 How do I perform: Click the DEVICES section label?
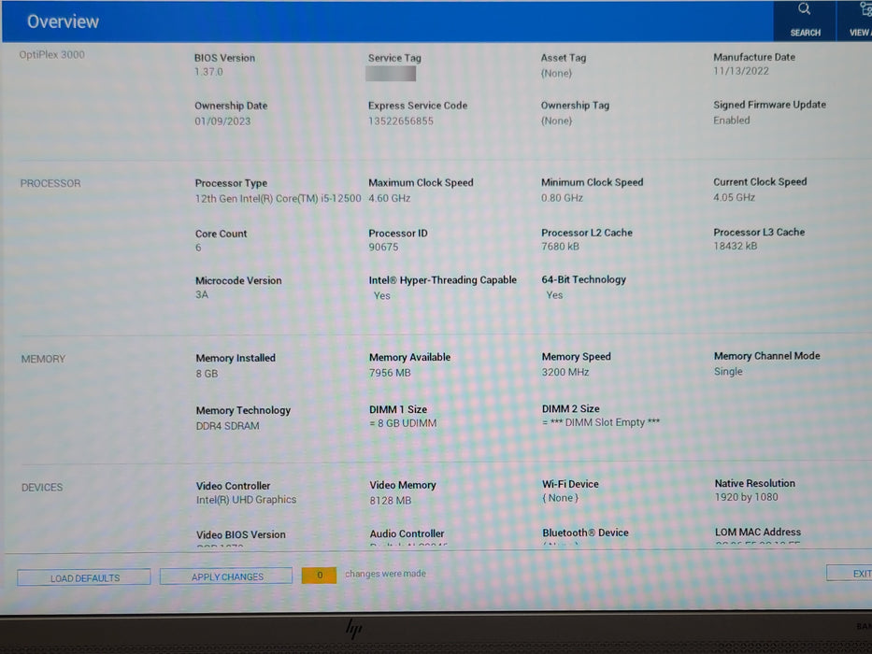click(42, 487)
